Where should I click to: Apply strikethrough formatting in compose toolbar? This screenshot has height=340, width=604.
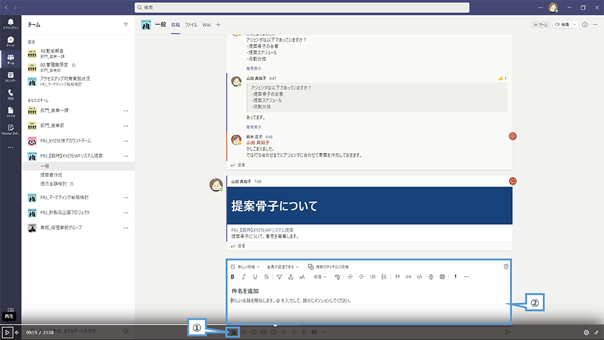coord(266,277)
